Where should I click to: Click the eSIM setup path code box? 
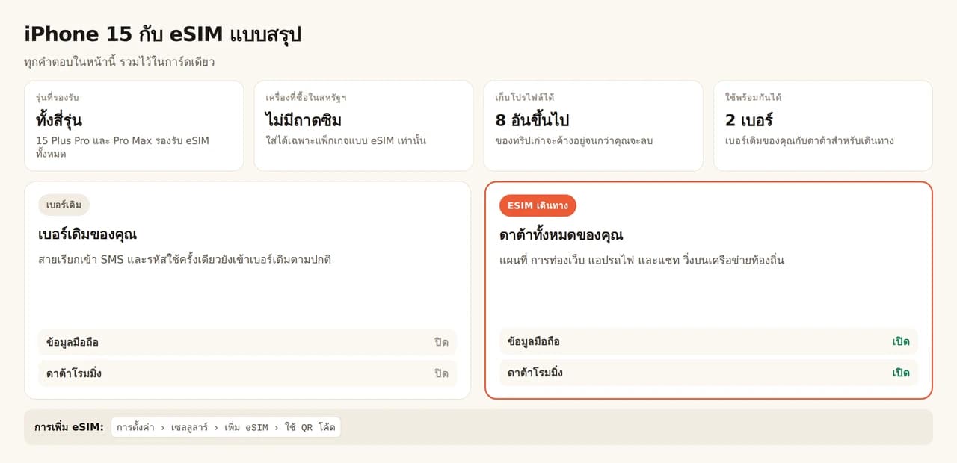click(226, 427)
